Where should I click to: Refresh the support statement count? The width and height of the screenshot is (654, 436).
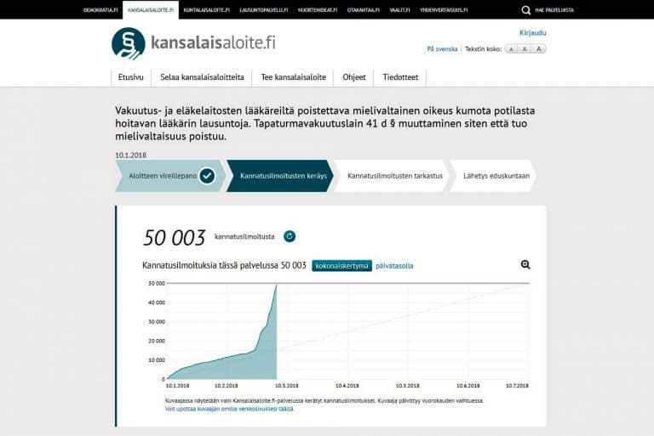coord(290,236)
